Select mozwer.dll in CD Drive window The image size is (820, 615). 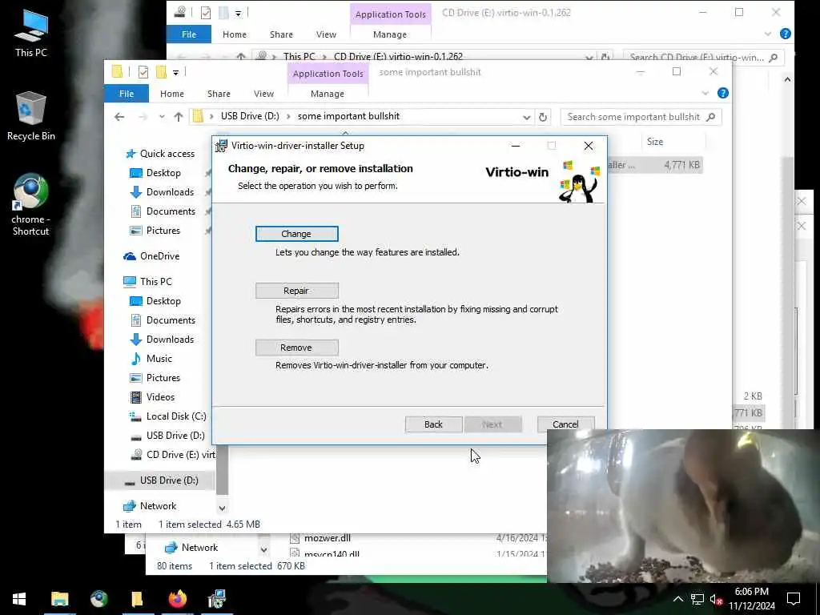tap(328, 537)
